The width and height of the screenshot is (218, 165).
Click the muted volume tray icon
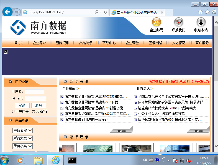click(189, 161)
